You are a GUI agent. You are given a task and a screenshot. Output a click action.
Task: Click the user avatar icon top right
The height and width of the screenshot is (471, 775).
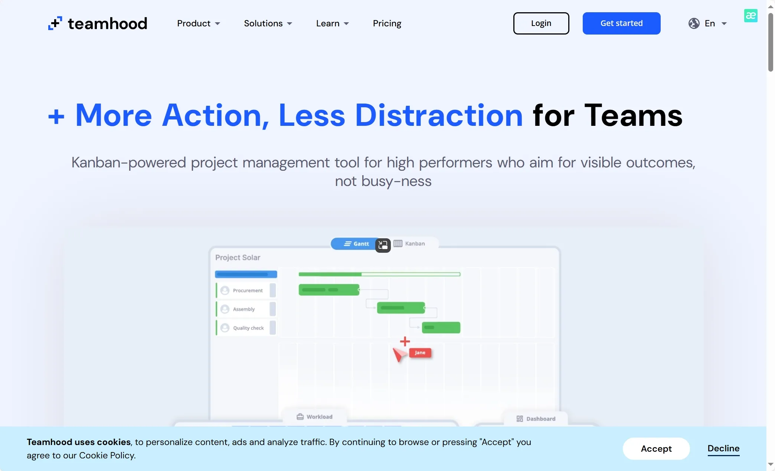(x=751, y=15)
